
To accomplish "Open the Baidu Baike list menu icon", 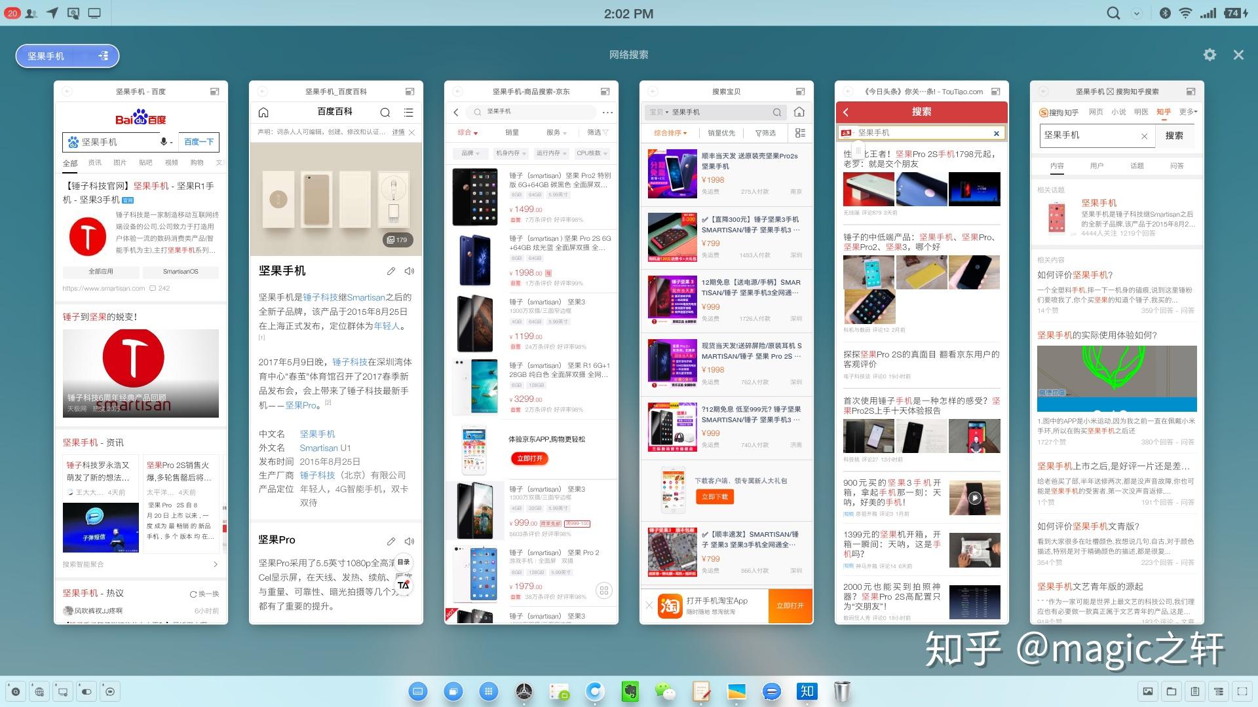I will coord(408,112).
